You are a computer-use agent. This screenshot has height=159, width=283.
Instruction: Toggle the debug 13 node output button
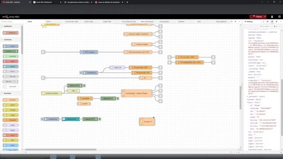click(99, 119)
